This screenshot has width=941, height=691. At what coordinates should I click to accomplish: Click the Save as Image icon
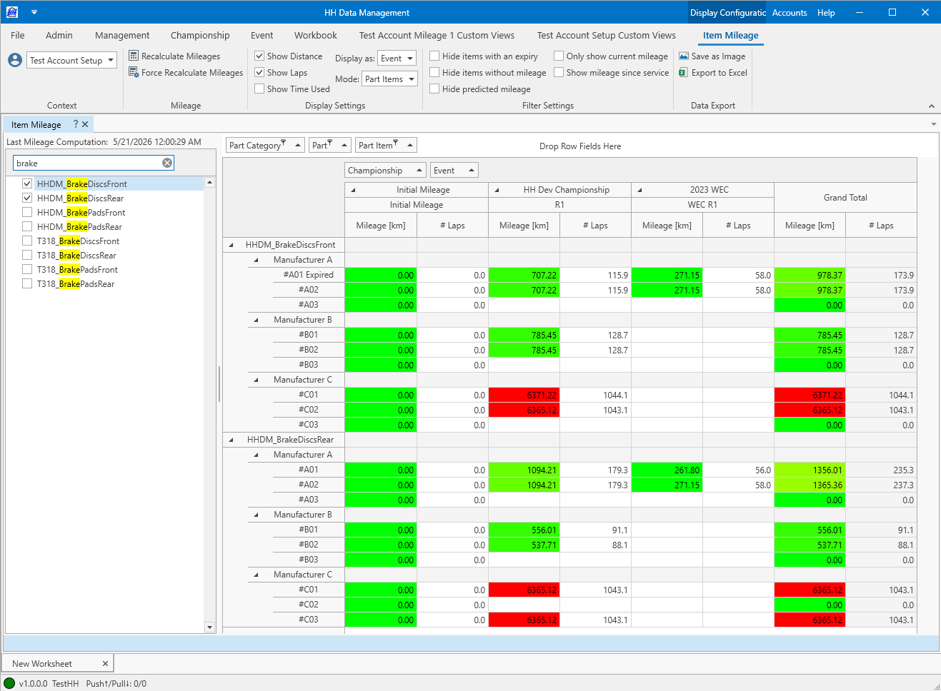click(x=684, y=56)
